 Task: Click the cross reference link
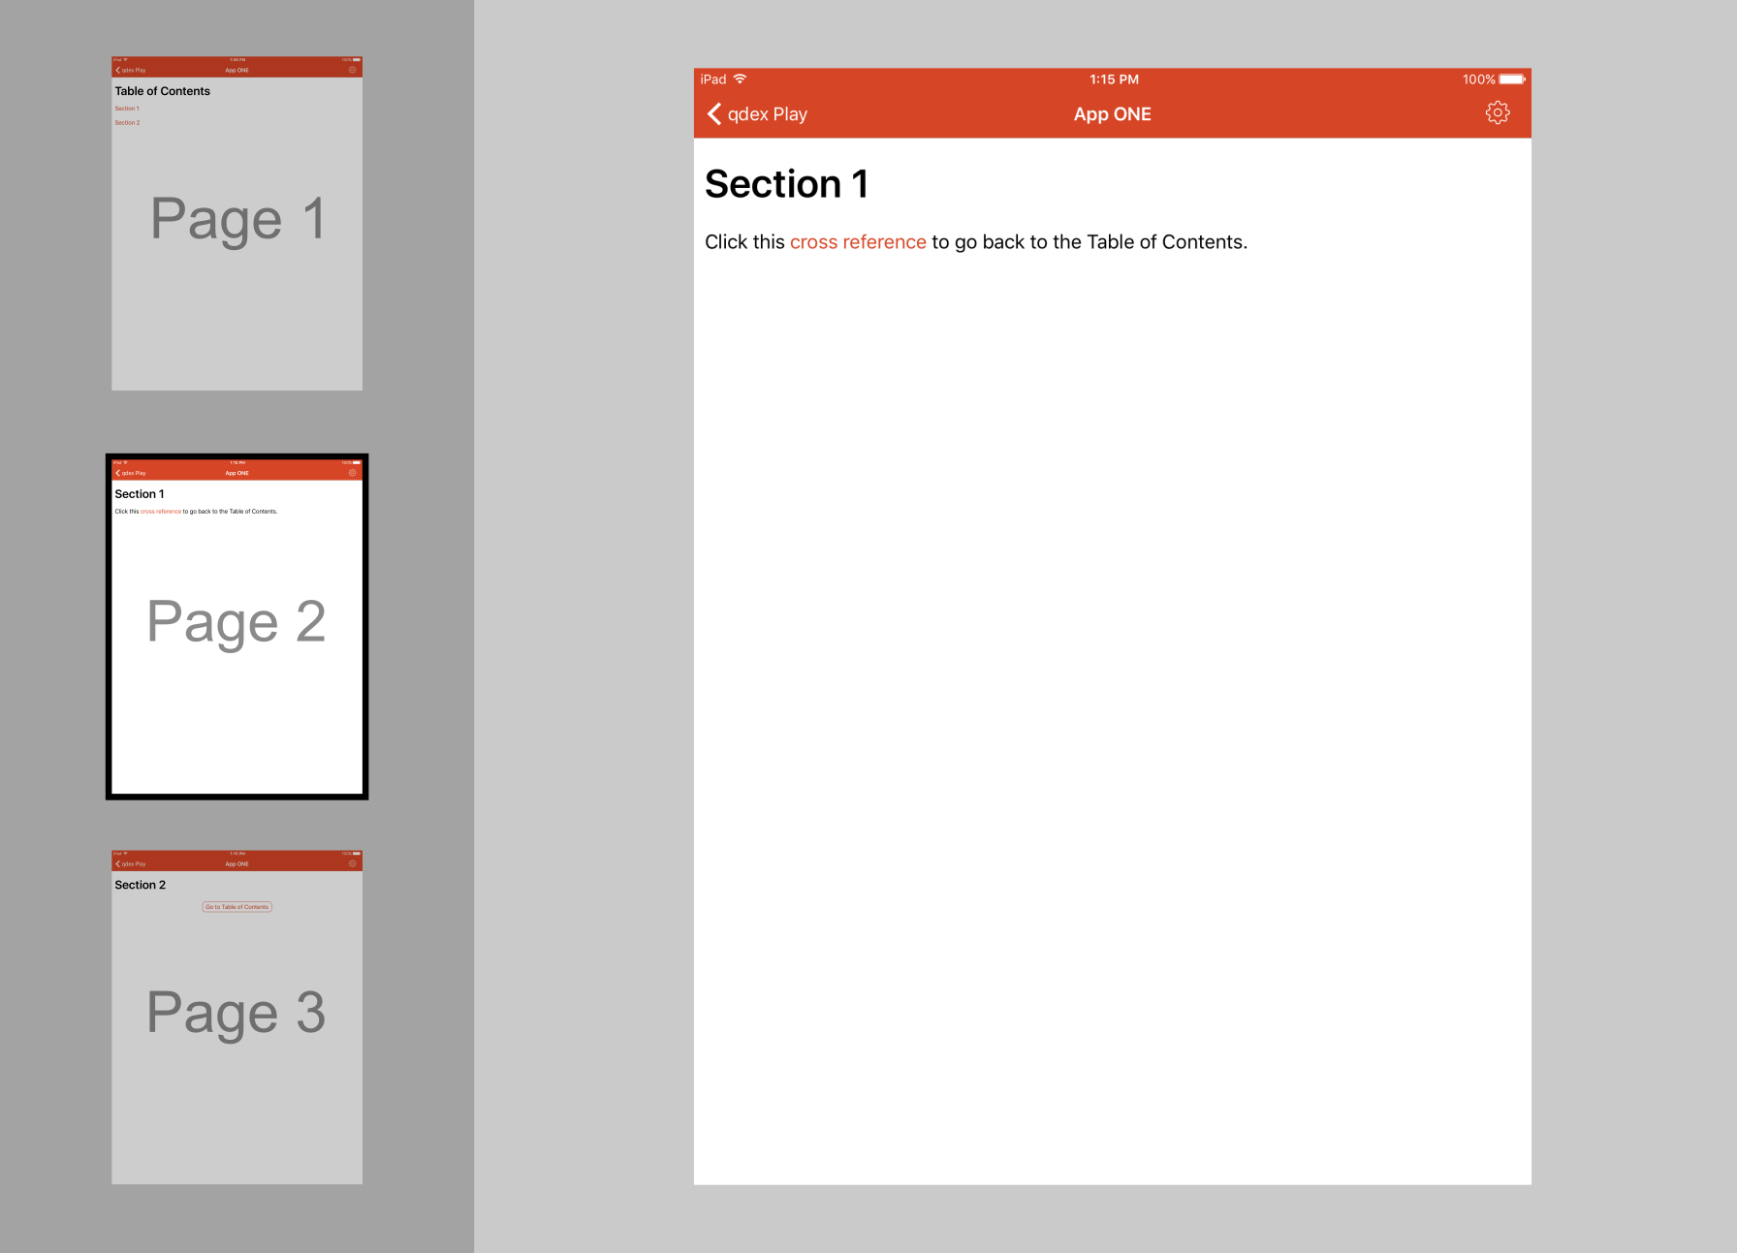pyautogui.click(x=858, y=242)
